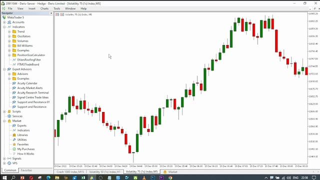This screenshot has height=180, width=320.
Task: Open the View menu
Action: tap(20, 8)
